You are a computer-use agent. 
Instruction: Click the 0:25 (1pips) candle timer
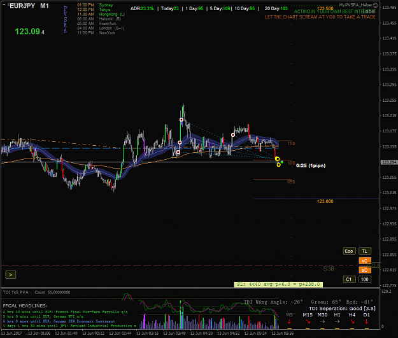311,165
